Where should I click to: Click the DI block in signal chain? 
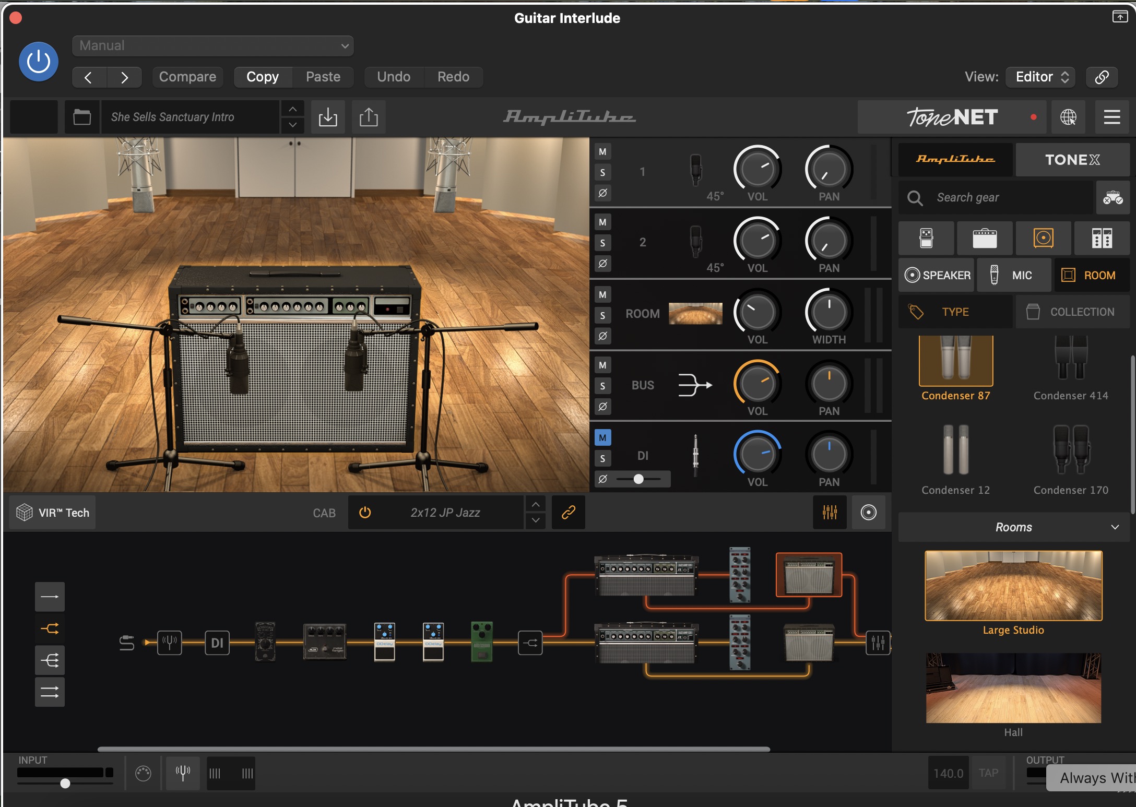[217, 643]
